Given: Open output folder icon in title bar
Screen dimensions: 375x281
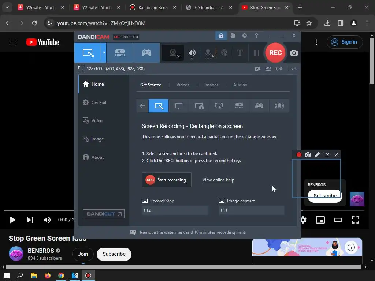Looking at the screenshot, I should [233, 36].
